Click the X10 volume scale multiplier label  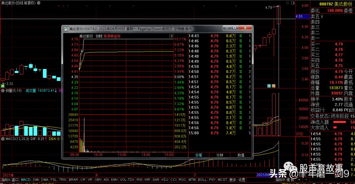click(299, 134)
